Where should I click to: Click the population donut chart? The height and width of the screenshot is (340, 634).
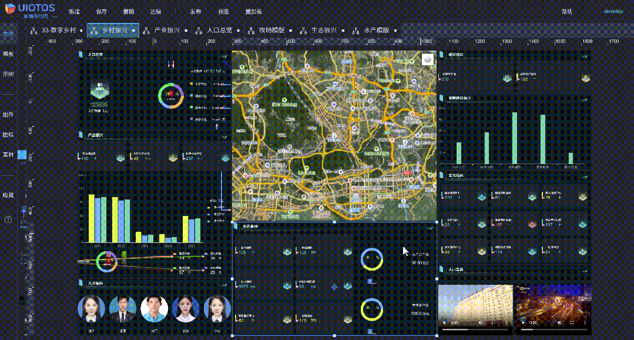click(170, 96)
